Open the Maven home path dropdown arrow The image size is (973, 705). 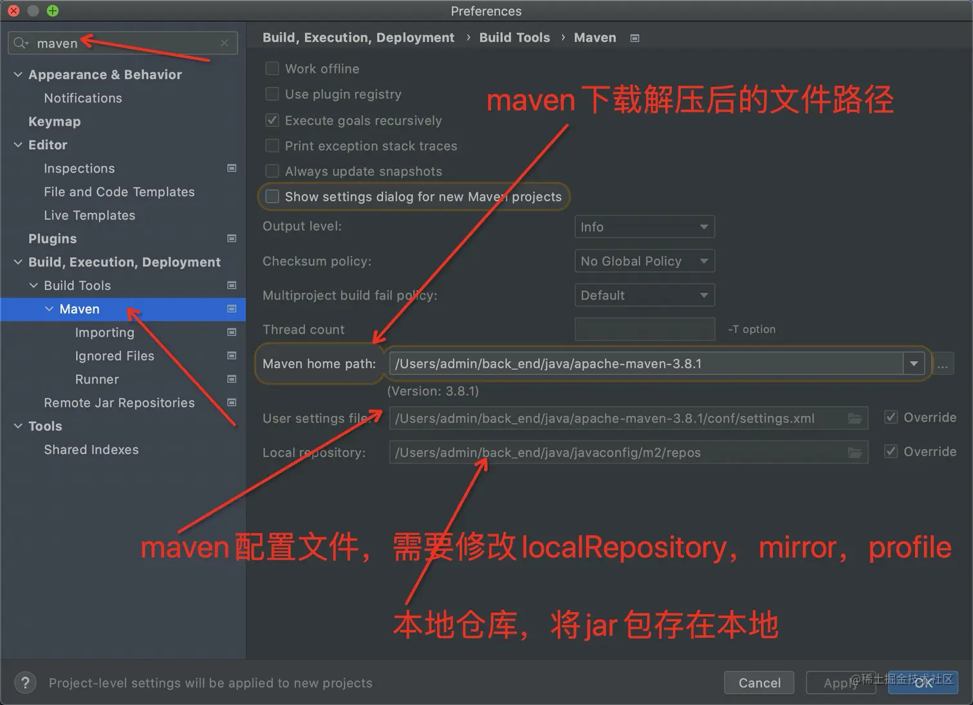pos(914,364)
